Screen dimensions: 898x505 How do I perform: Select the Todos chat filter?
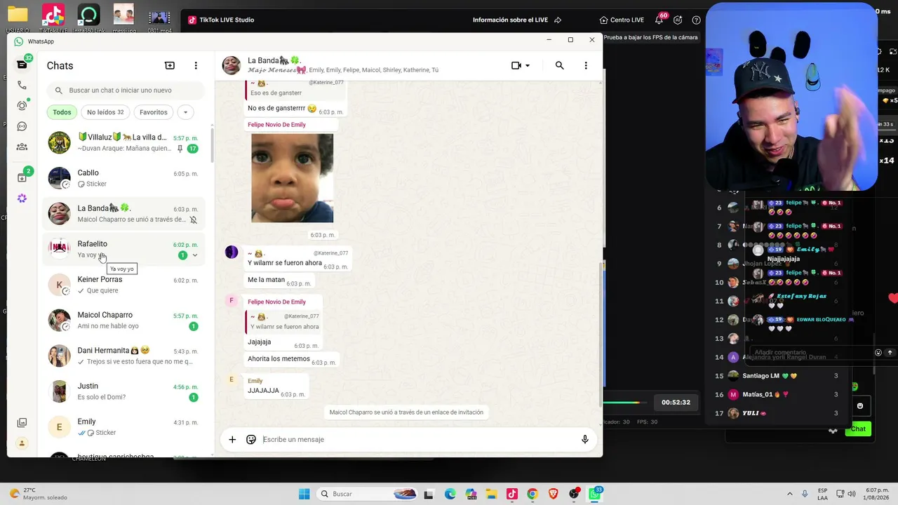[62, 112]
